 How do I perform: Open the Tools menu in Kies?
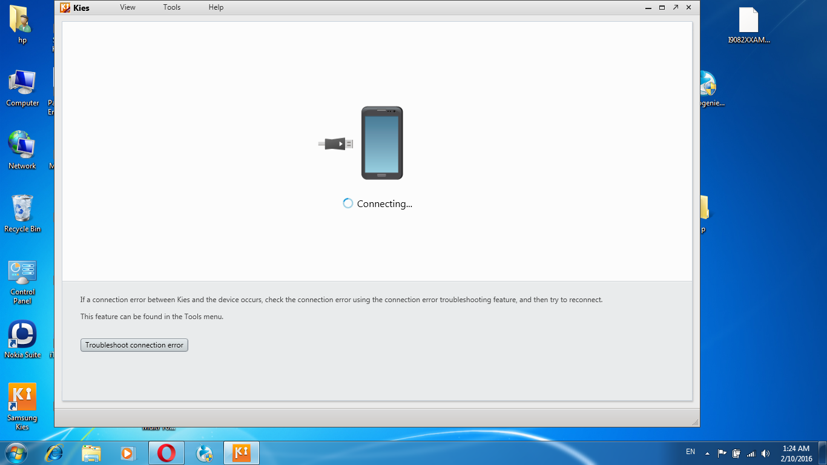[x=172, y=7]
